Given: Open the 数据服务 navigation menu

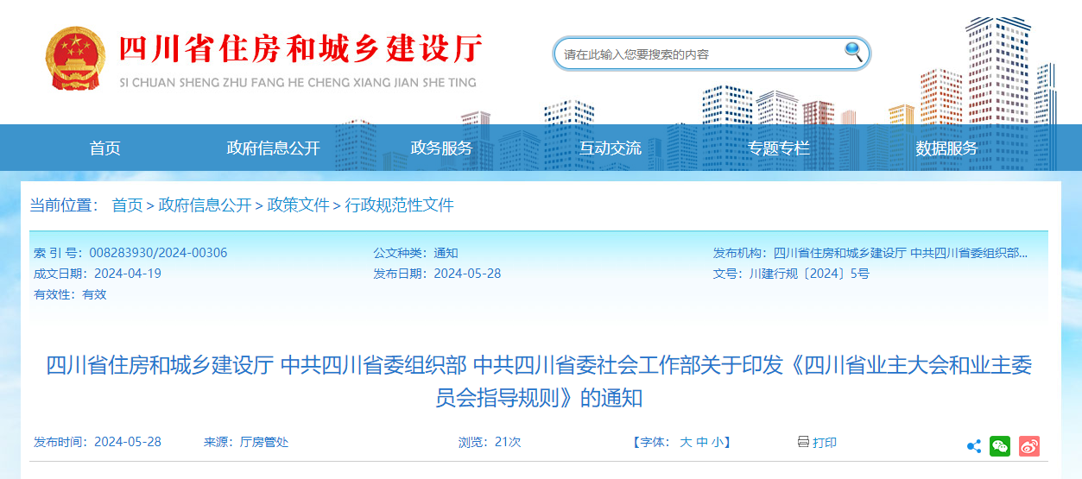Looking at the screenshot, I should [x=946, y=148].
